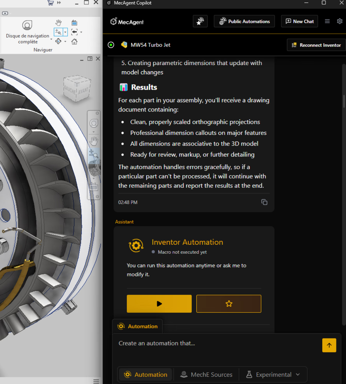Expand the Disque de navigation dropdown arrow

coord(51,39)
